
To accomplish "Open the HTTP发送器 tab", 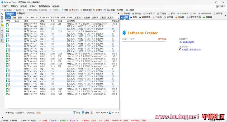I will click(193, 17).
